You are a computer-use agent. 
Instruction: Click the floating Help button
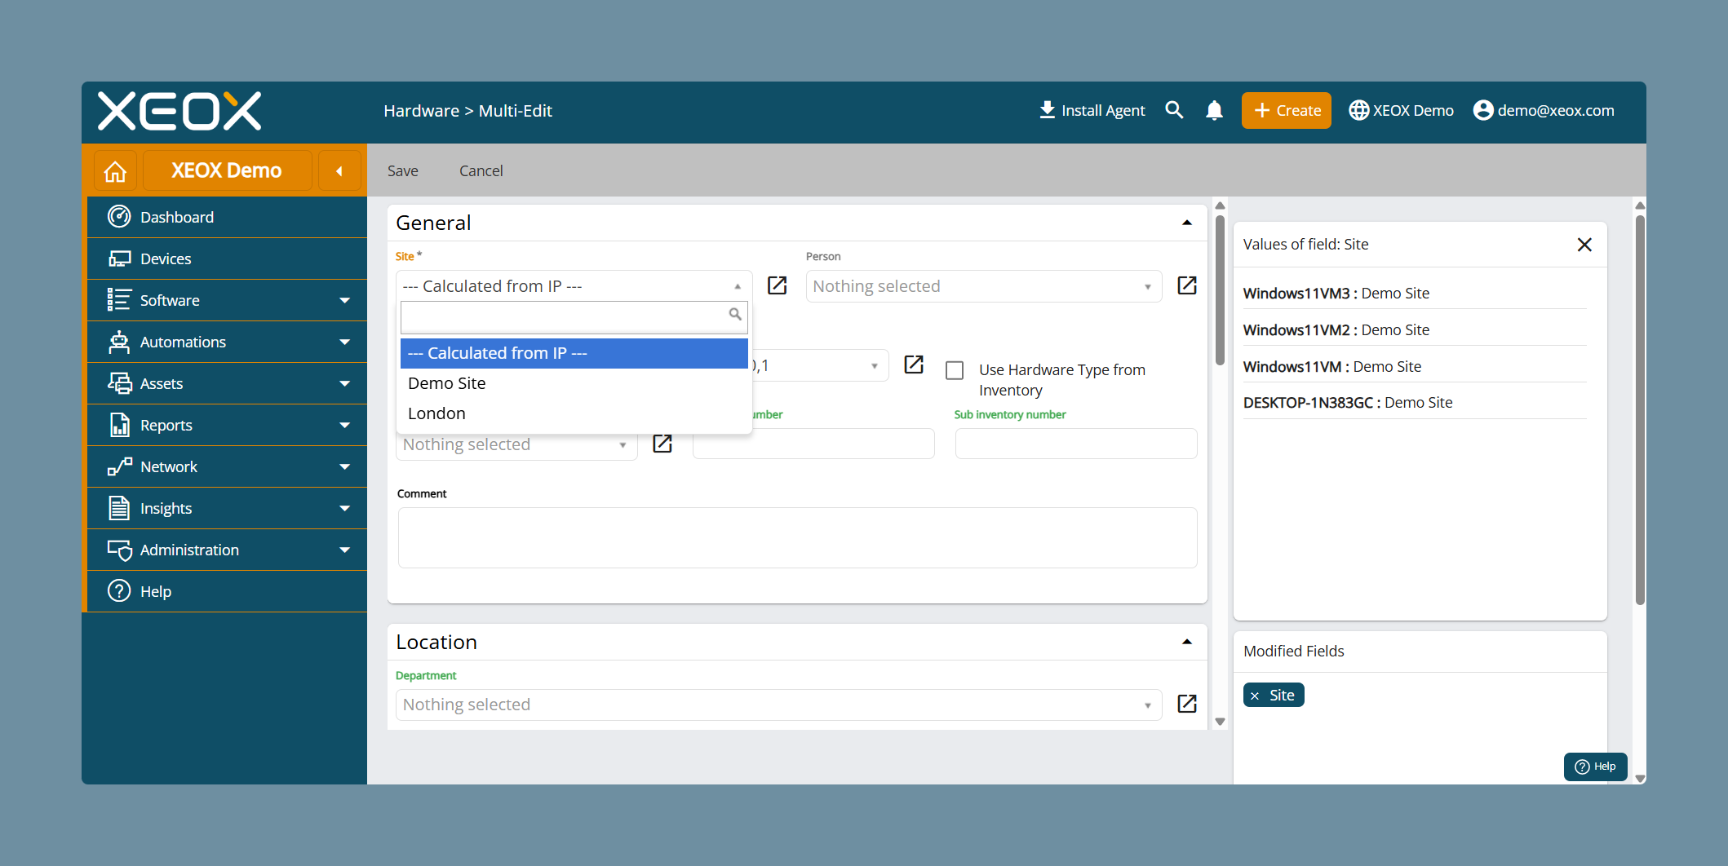point(1595,767)
